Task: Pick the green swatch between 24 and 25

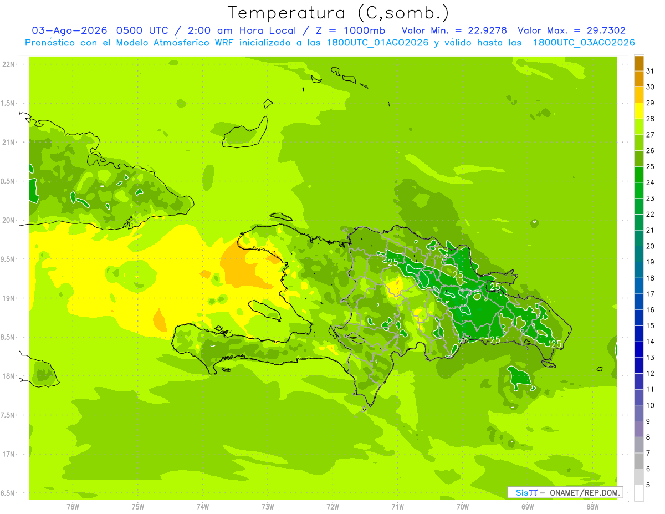Action: 639,175
